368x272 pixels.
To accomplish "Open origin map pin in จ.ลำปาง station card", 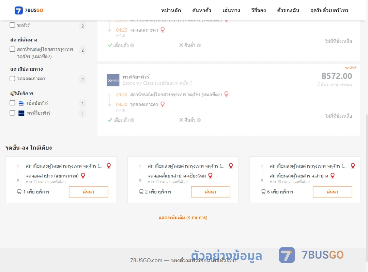I will [x=353, y=166].
